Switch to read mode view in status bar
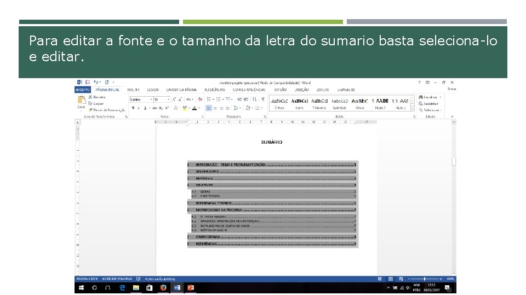Viewport: 526px width, 295px height. pyautogui.click(x=380, y=279)
